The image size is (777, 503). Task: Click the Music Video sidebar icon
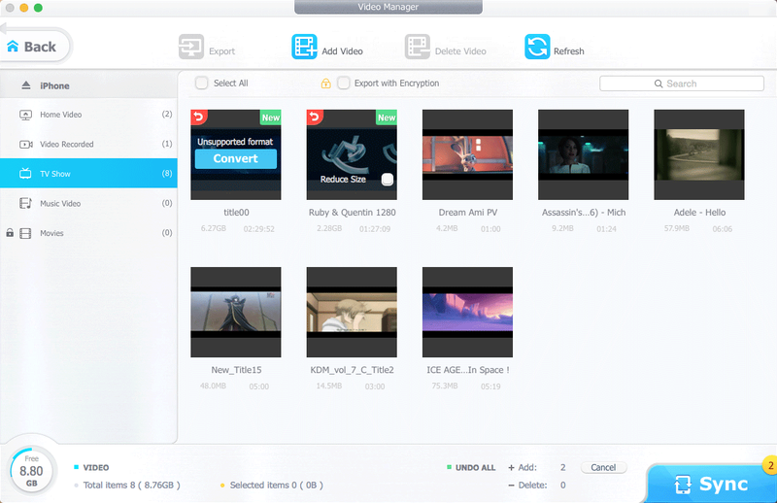tap(25, 203)
